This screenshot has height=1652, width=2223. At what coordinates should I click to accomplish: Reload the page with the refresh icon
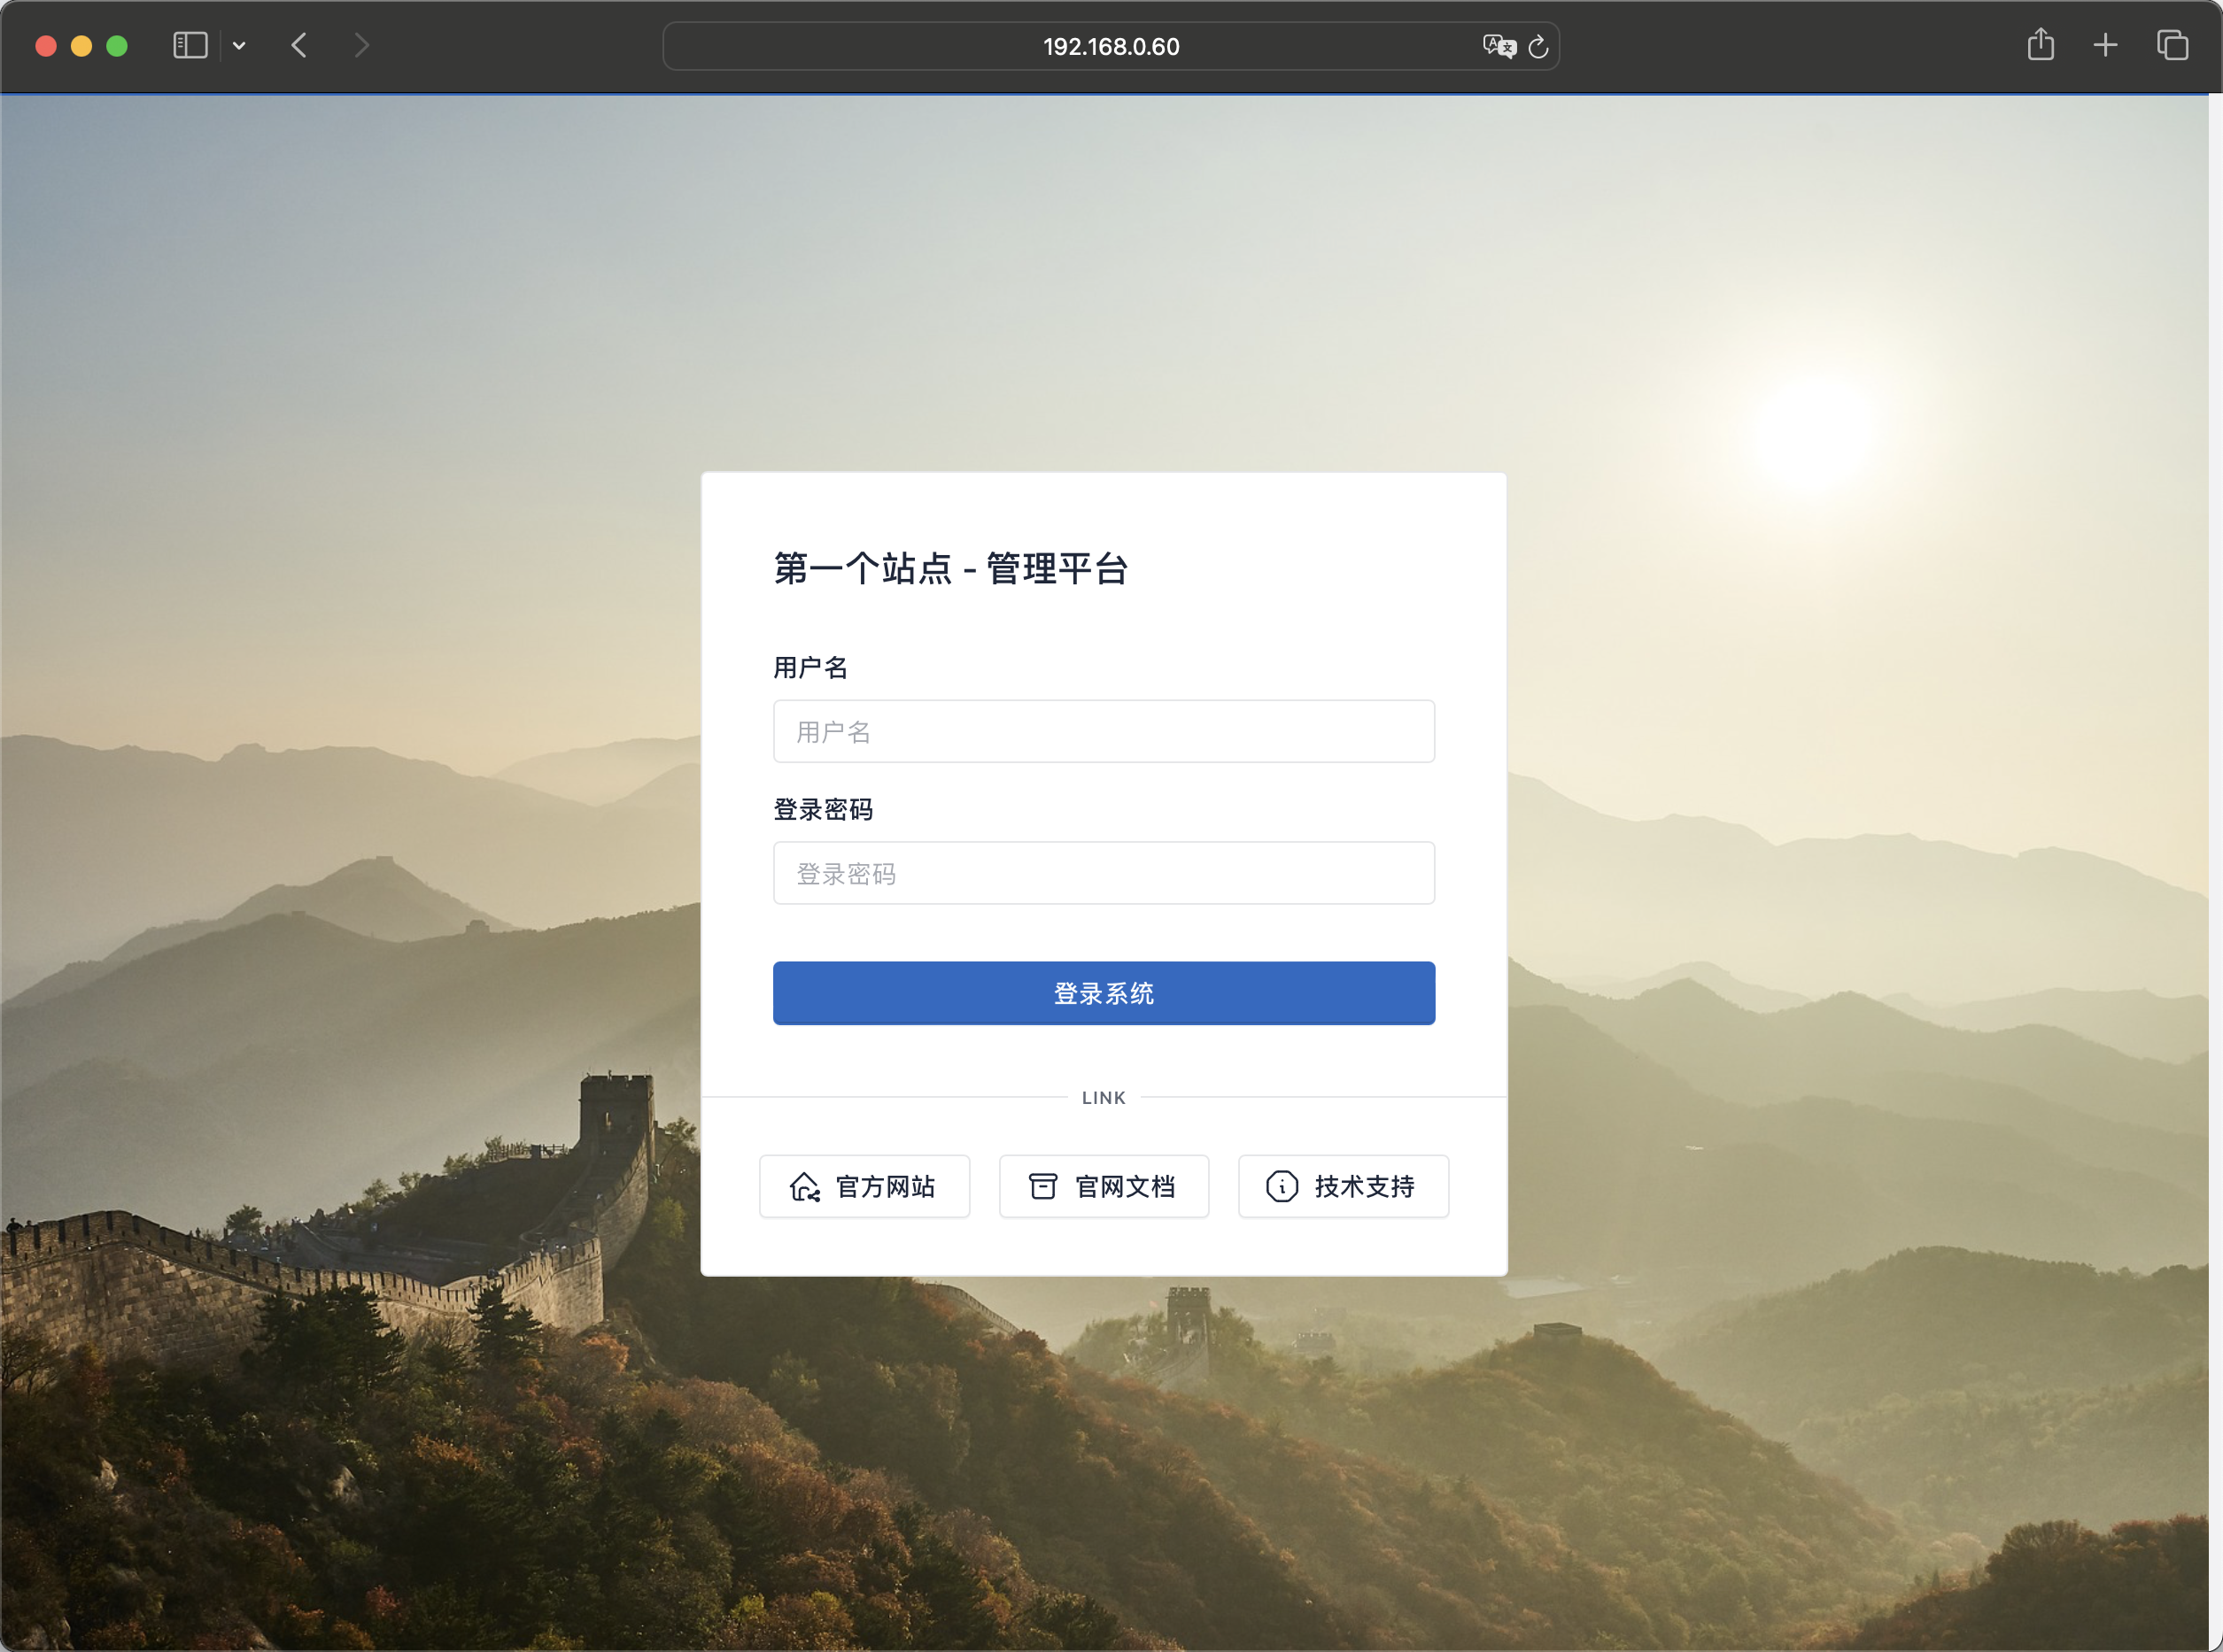tap(1538, 46)
